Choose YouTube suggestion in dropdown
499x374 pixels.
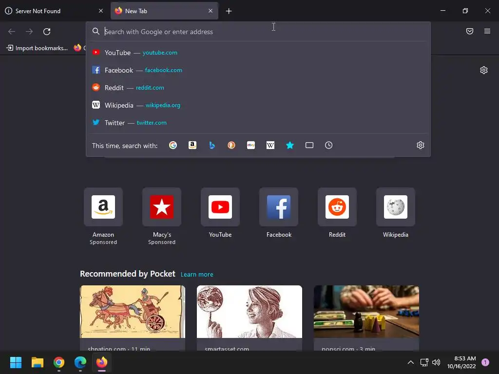coord(258,53)
